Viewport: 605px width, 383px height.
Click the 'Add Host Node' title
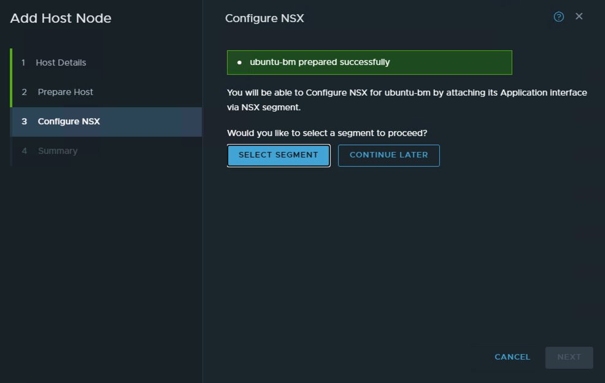(x=61, y=18)
